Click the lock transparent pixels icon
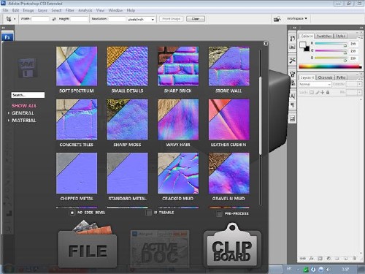This screenshot has height=274, width=365. click(311, 92)
